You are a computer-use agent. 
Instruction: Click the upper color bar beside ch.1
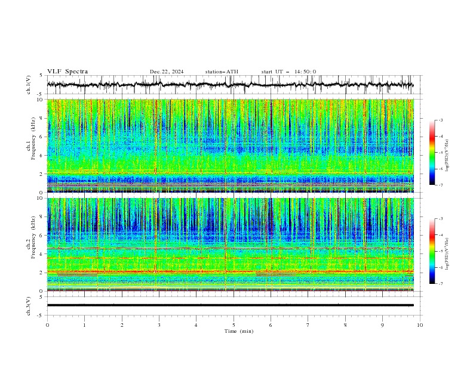[x=432, y=153]
